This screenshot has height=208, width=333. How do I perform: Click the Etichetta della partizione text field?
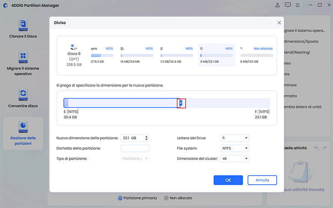[x=135, y=148]
